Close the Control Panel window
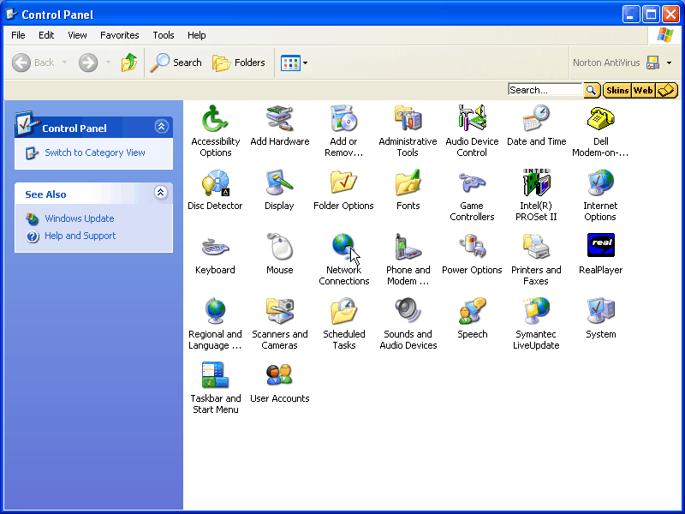This screenshot has width=685, height=514. [670, 15]
